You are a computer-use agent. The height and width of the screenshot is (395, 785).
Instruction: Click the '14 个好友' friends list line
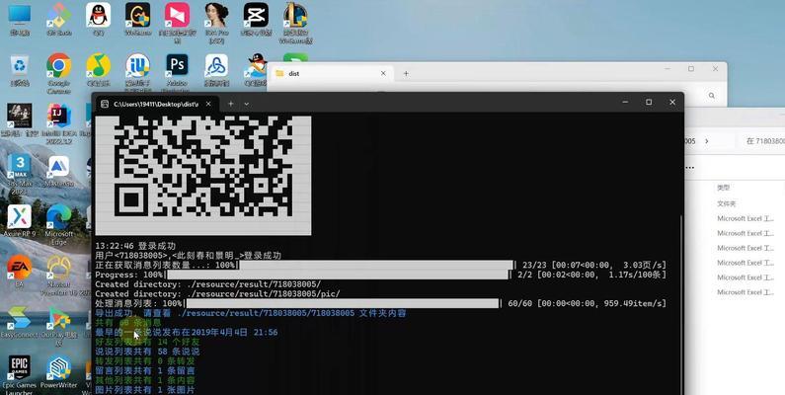(x=147, y=342)
